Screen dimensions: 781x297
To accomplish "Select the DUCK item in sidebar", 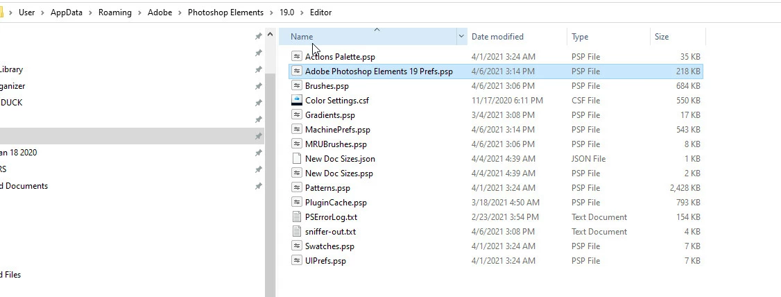I will (x=11, y=102).
